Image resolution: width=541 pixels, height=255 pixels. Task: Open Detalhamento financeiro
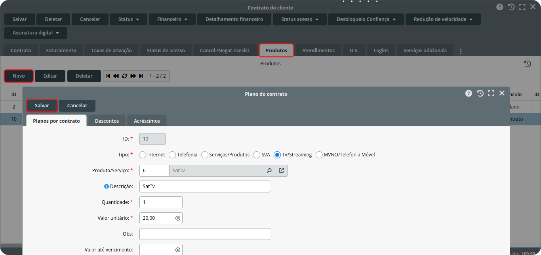234,19
